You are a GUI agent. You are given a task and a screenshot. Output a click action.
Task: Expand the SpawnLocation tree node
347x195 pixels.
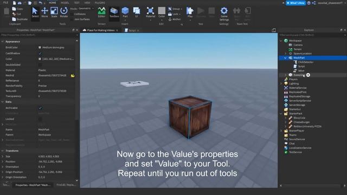click(286, 54)
